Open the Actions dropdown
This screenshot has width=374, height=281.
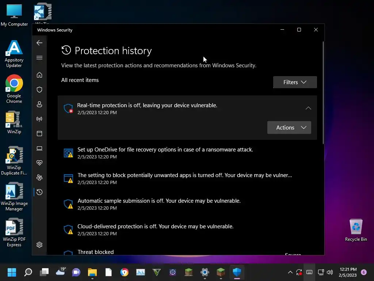point(289,128)
